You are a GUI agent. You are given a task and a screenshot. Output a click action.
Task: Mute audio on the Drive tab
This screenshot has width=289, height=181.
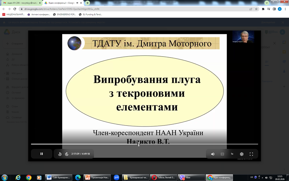(77, 3)
